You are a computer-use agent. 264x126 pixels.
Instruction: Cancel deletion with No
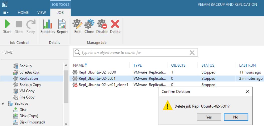(236, 117)
